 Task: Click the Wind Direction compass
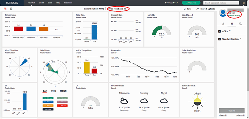[x=20, y=67]
